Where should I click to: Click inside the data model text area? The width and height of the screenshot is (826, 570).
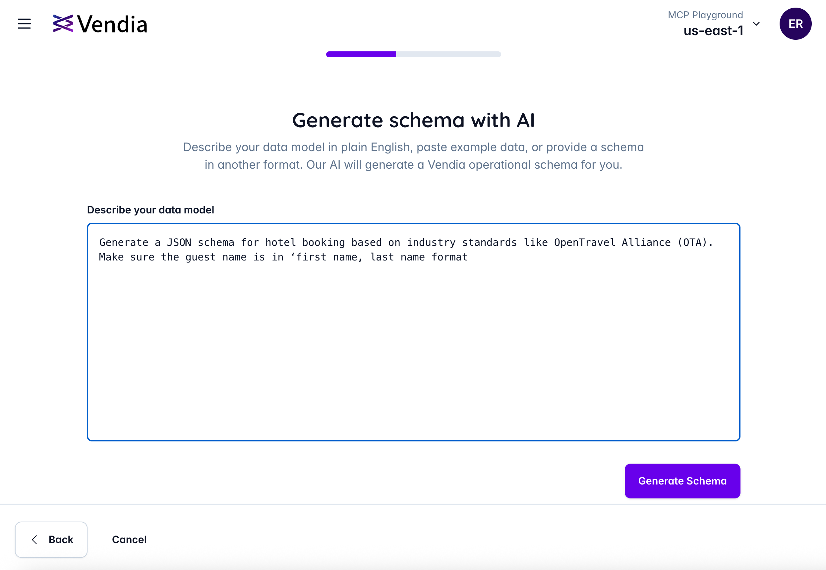[413, 332]
